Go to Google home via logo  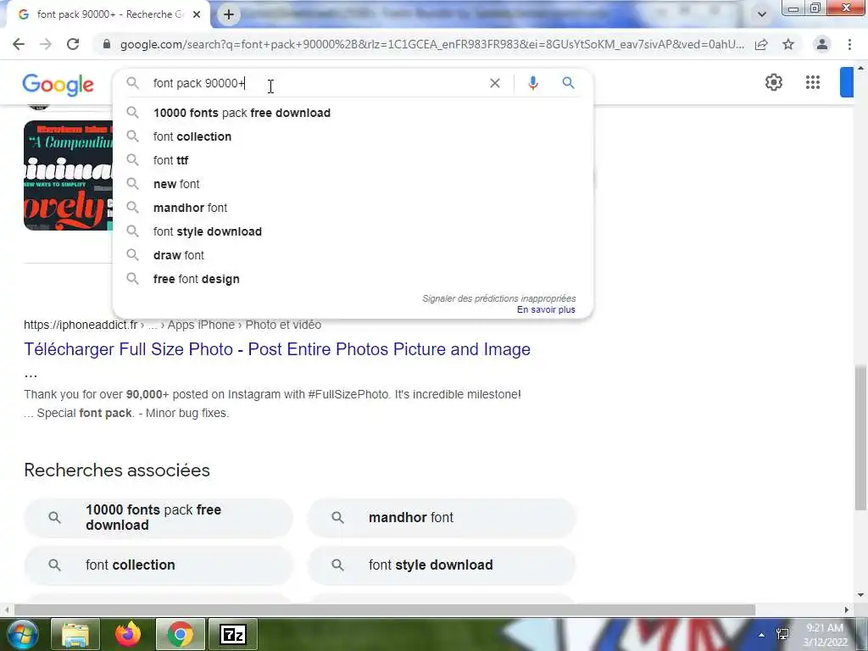pyautogui.click(x=58, y=85)
